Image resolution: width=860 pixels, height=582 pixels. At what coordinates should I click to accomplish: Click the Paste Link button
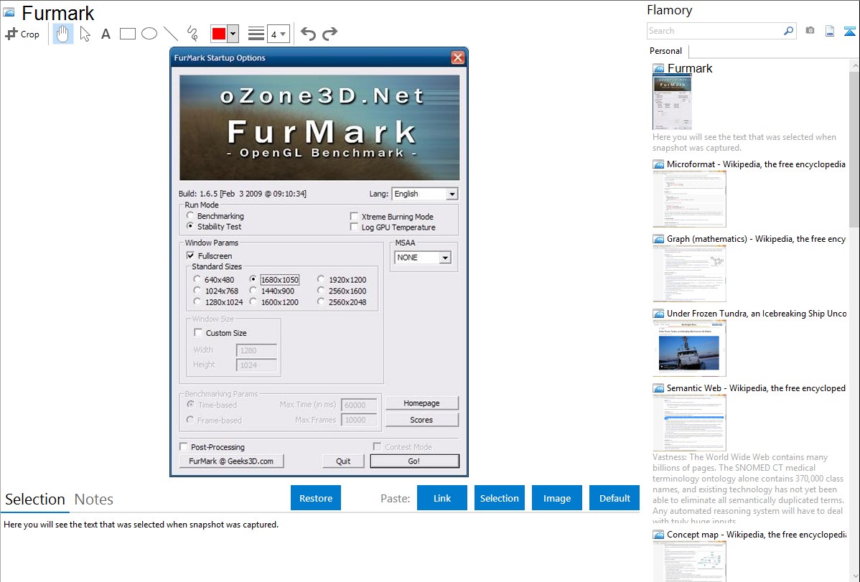click(442, 498)
